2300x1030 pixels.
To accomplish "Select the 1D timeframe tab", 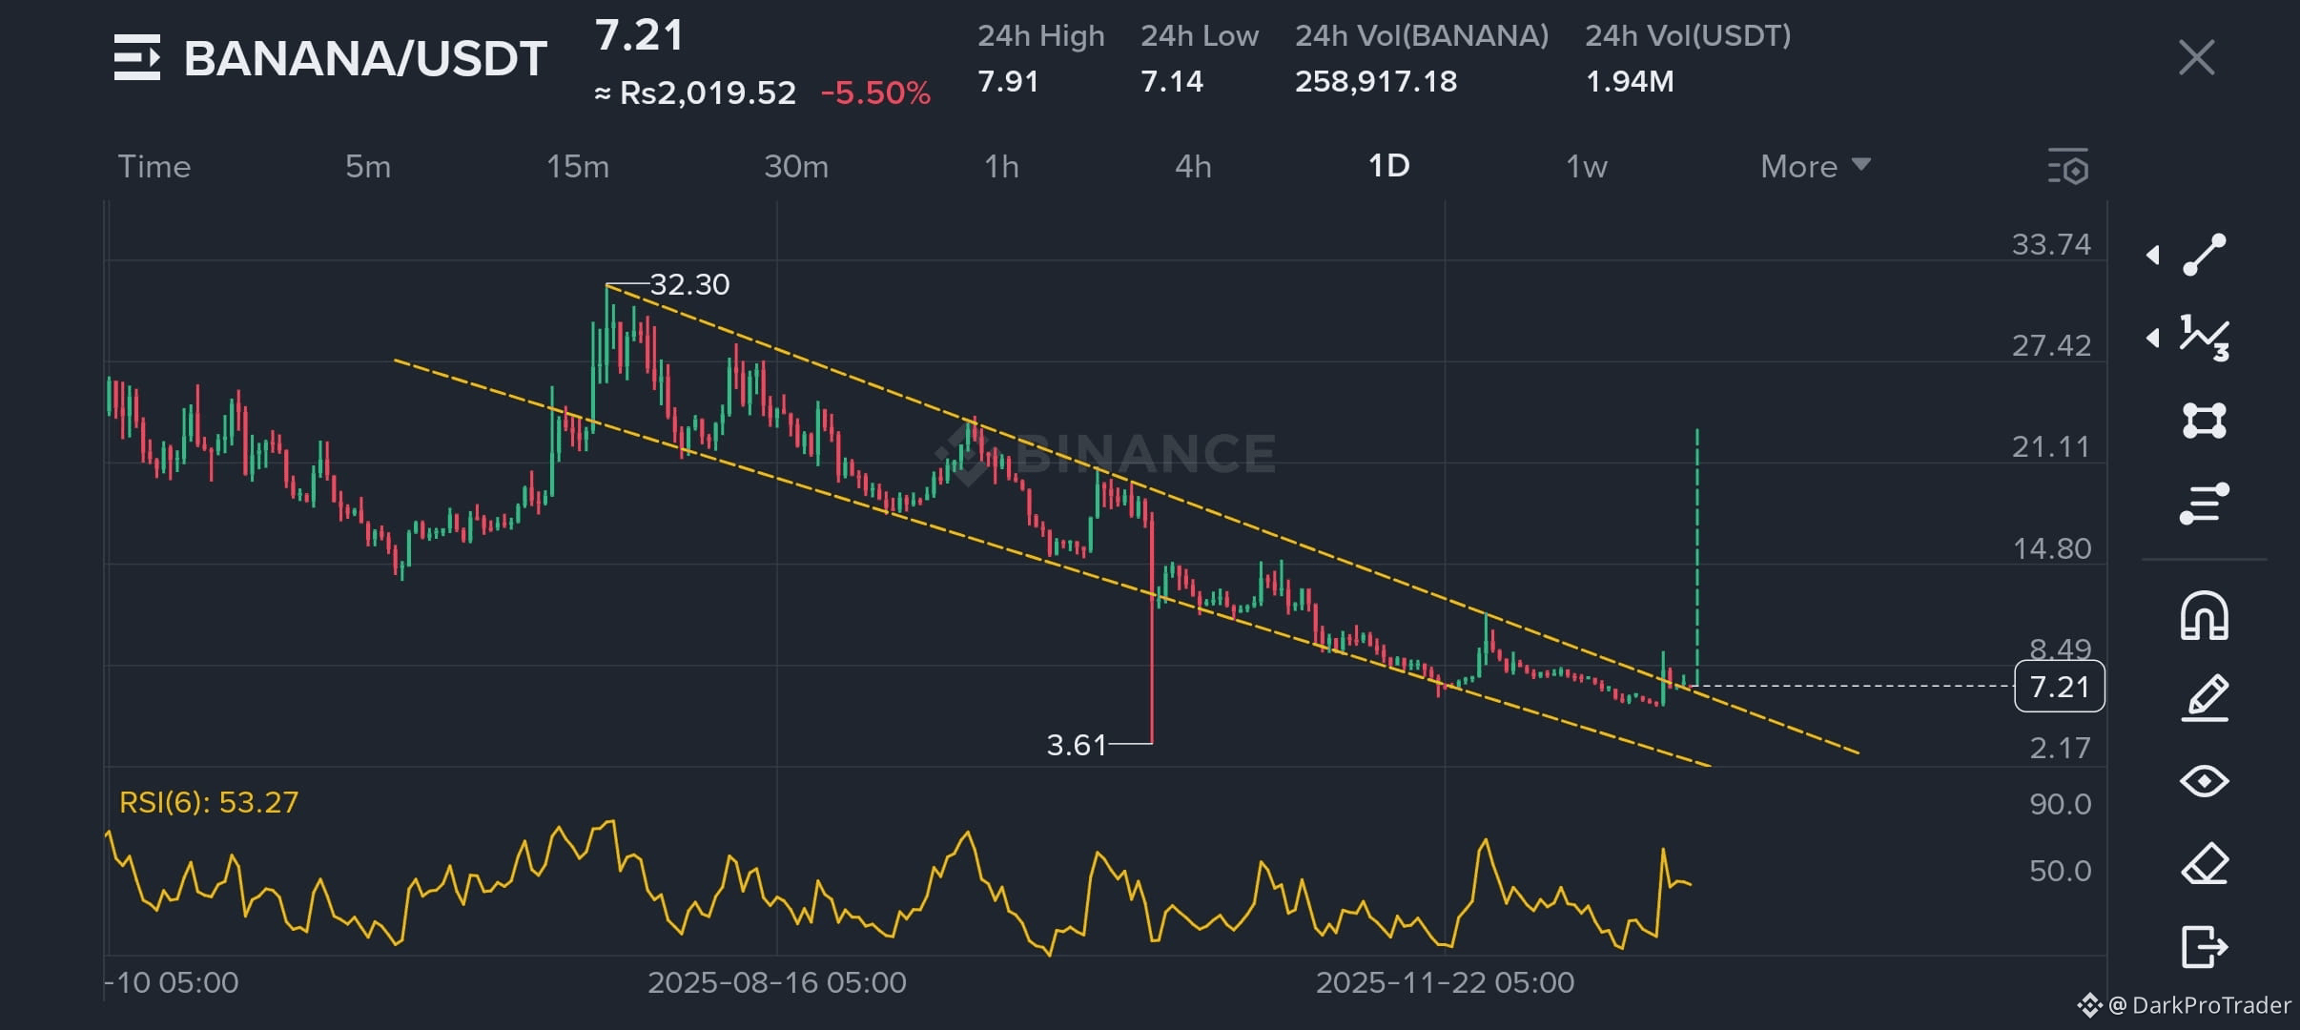I will 1389,166.
